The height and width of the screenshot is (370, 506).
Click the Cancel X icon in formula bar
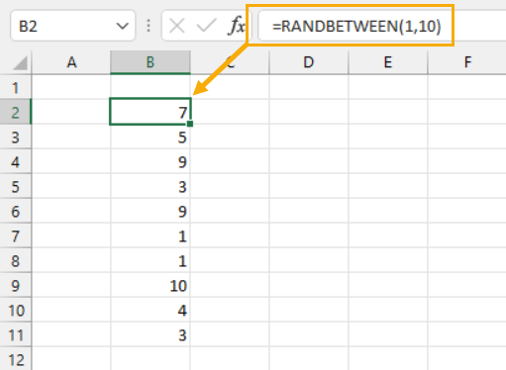pos(177,26)
